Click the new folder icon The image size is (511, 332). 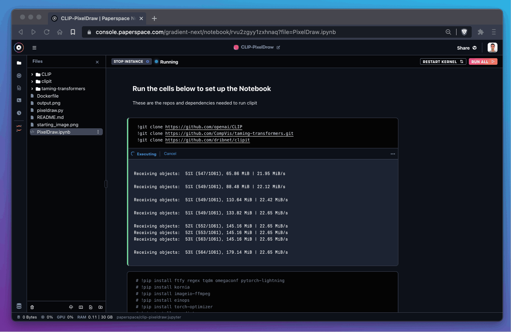click(x=100, y=307)
